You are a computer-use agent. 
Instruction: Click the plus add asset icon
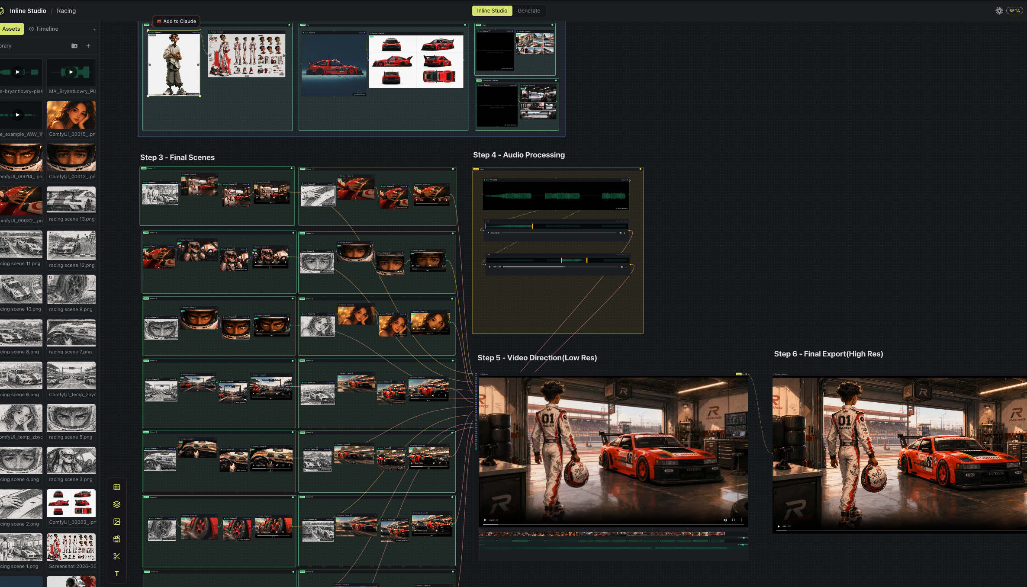tap(88, 46)
